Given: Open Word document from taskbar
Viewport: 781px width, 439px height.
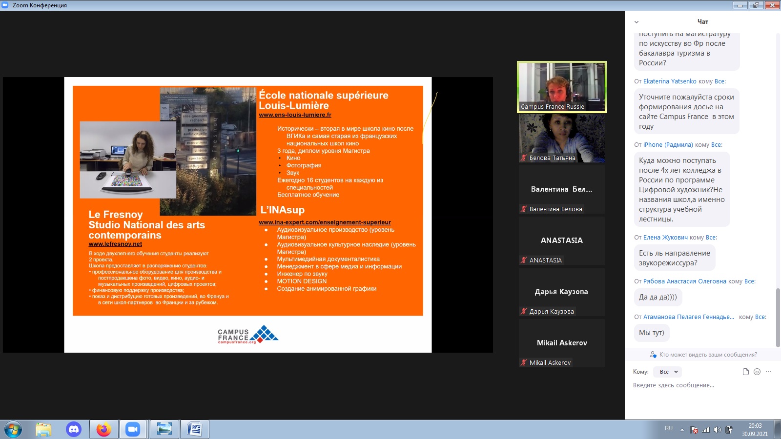Looking at the screenshot, I should tap(195, 429).
